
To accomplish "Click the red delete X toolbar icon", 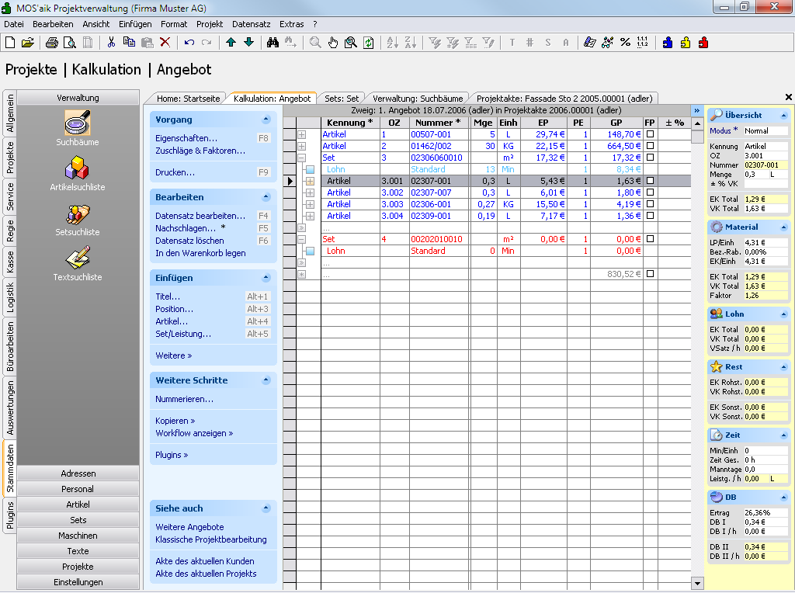I will pos(165,43).
